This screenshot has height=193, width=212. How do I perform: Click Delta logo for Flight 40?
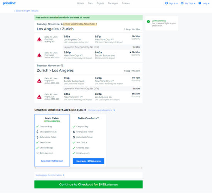tap(39, 39)
